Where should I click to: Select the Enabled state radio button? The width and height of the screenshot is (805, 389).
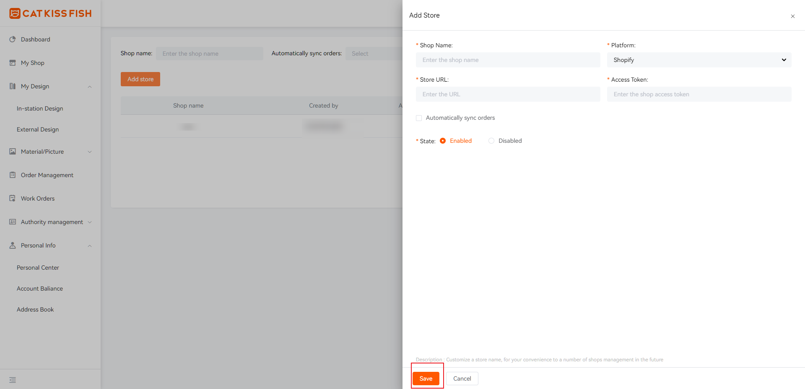(443, 141)
